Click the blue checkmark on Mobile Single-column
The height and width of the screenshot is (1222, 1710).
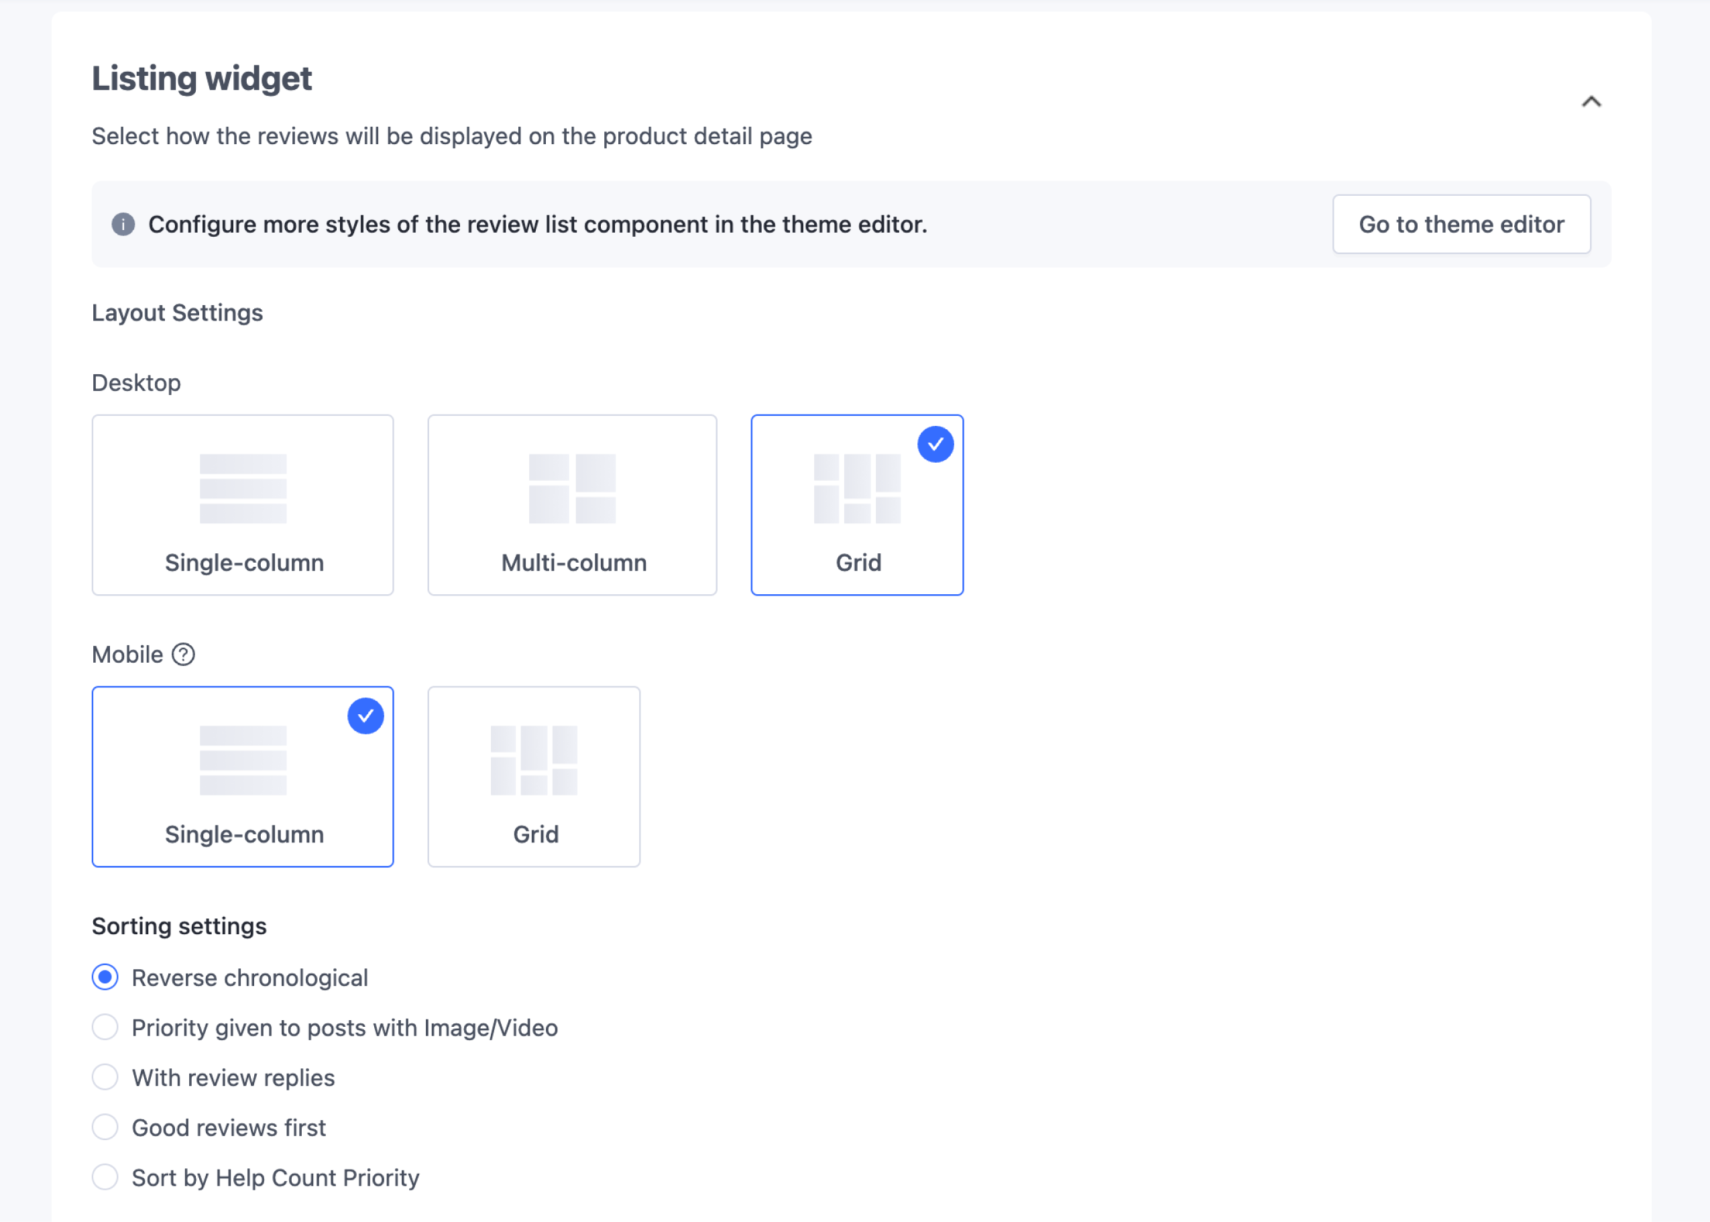(x=365, y=716)
